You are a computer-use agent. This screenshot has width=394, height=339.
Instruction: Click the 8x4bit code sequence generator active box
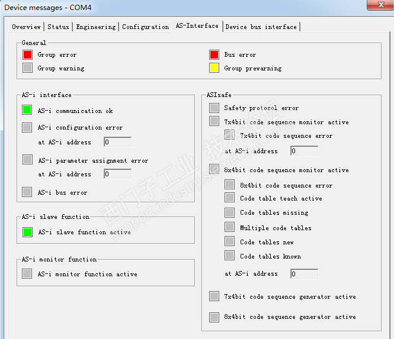click(x=214, y=317)
